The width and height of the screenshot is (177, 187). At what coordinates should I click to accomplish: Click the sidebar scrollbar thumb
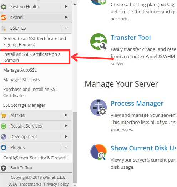click(75, 148)
